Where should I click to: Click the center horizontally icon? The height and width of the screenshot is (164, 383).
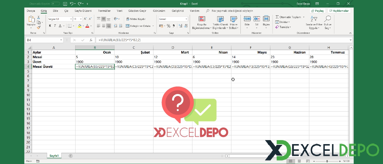coord(104,26)
